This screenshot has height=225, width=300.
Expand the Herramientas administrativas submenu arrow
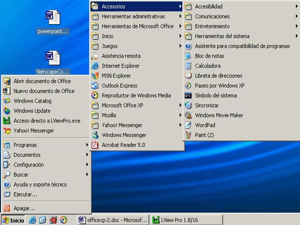[x=180, y=16]
